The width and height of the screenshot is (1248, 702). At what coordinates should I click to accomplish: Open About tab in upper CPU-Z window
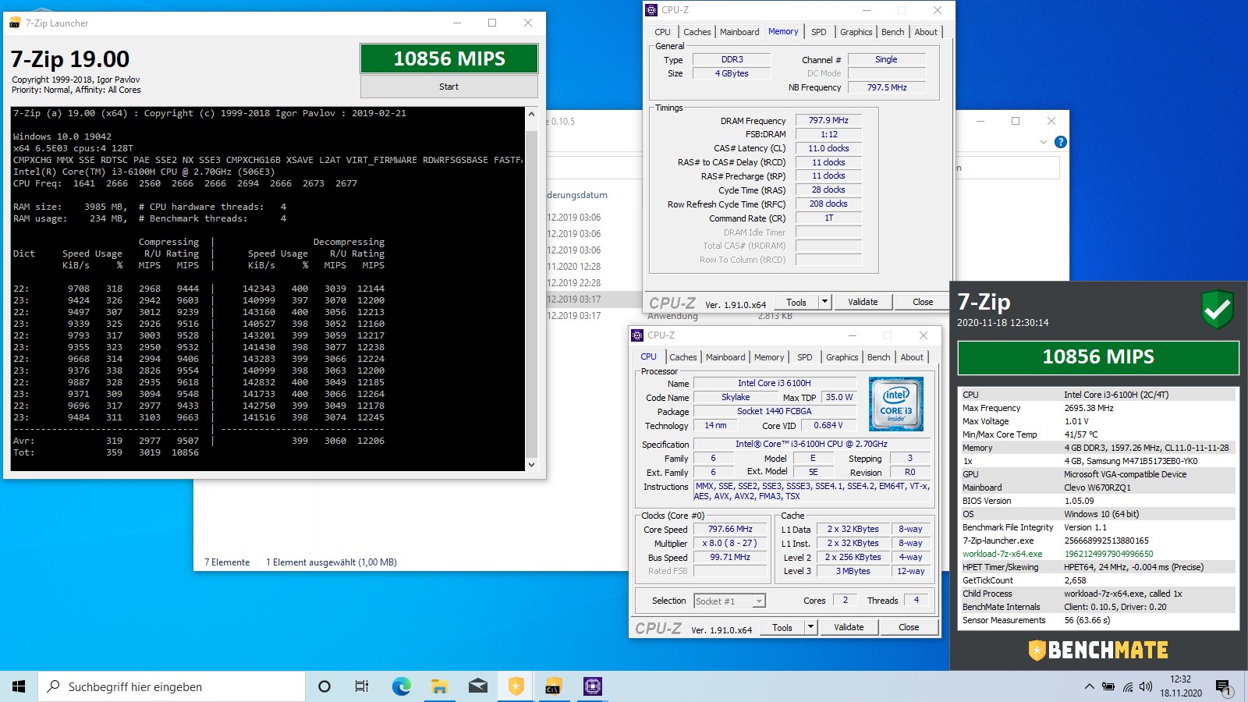pos(926,32)
